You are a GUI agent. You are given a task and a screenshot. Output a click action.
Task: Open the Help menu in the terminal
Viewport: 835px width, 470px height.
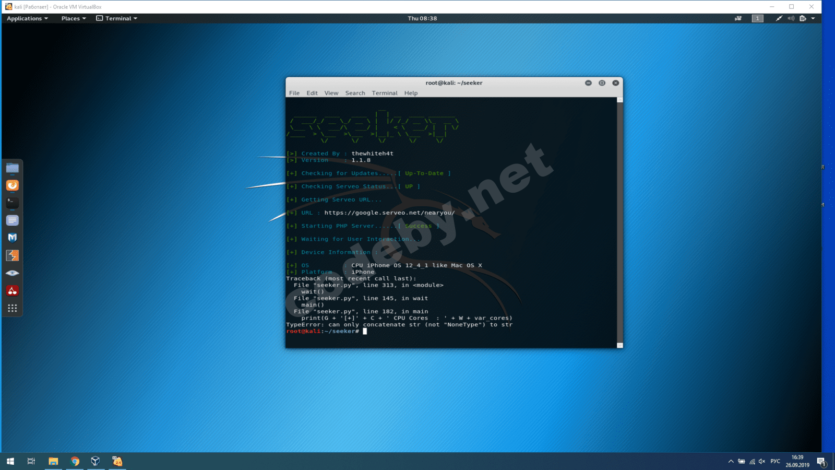(411, 93)
